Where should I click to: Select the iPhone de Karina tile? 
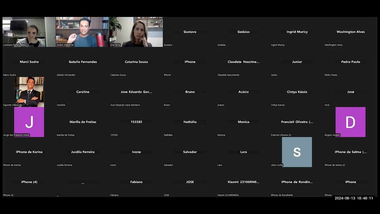(29, 152)
